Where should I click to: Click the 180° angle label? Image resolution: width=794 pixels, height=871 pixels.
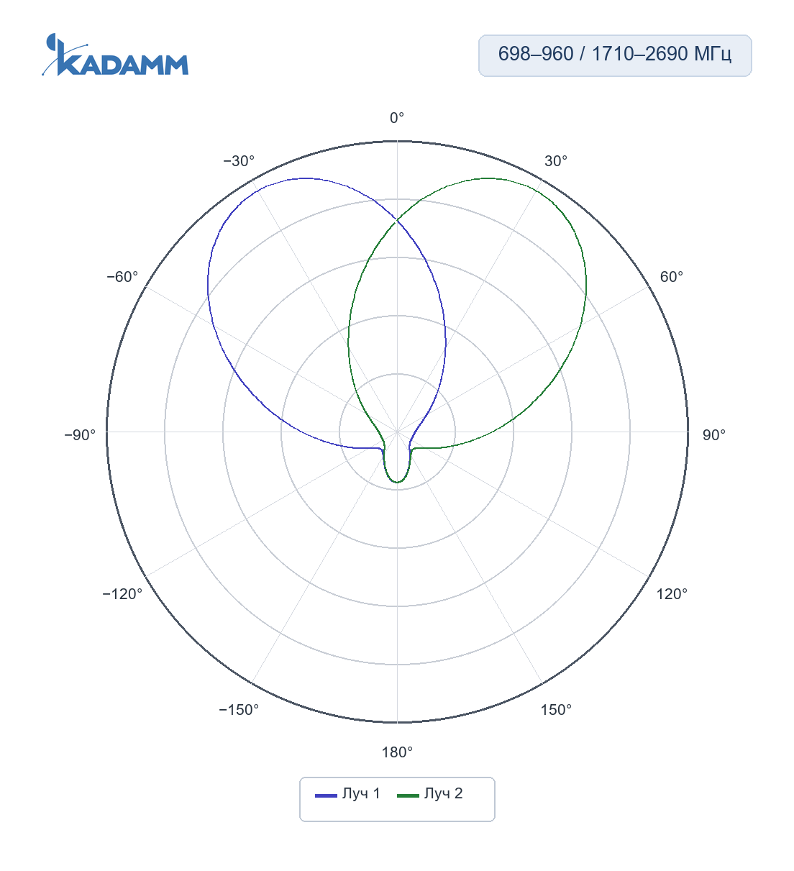pyautogui.click(x=397, y=752)
